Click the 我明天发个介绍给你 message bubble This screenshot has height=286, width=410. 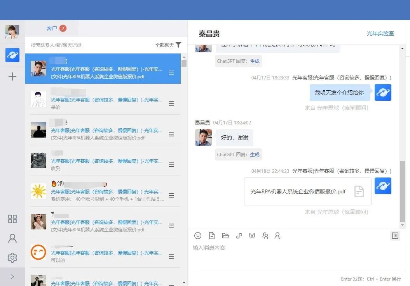point(340,93)
